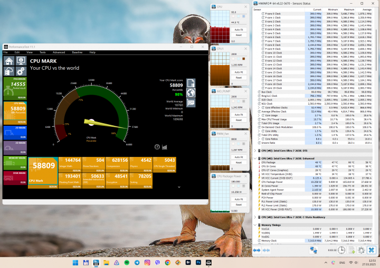Click Reset in the CPU1 graph window
The height and width of the screenshot is (268, 380).
pos(239,78)
